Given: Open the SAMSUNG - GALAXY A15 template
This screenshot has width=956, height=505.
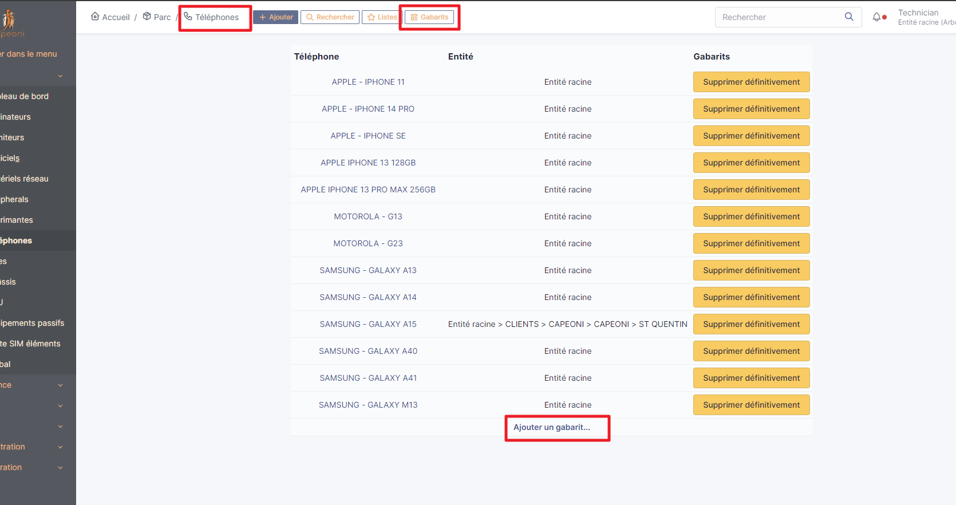Looking at the screenshot, I should 368,324.
